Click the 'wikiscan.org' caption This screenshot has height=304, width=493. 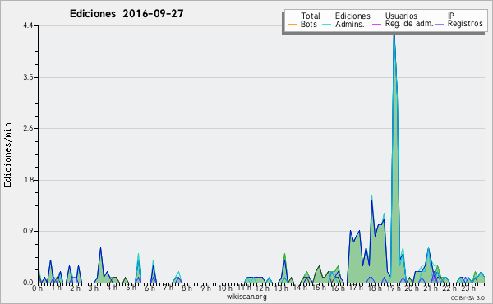tap(246, 297)
